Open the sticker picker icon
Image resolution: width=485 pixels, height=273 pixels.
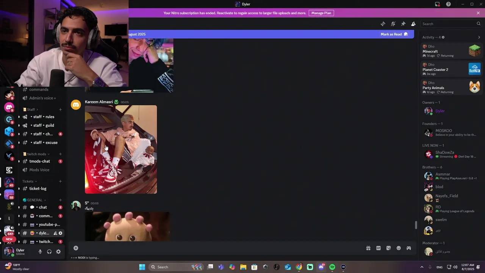click(388, 248)
